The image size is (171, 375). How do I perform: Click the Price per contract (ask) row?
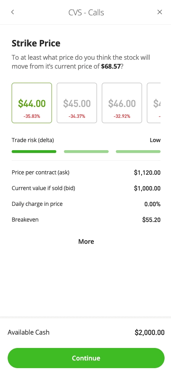tap(86, 172)
